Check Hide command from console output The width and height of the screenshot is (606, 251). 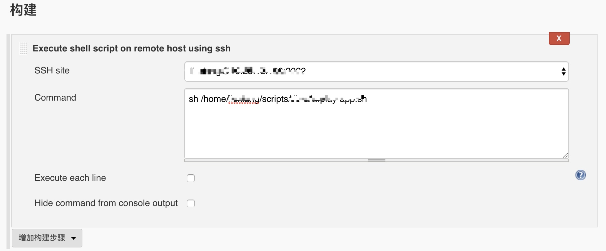pyautogui.click(x=191, y=203)
